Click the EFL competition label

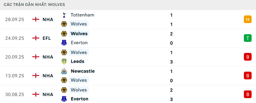[47, 38]
